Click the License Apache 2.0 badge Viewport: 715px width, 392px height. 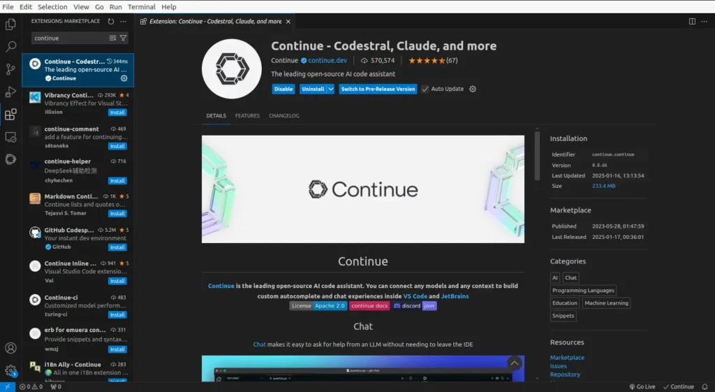point(318,306)
